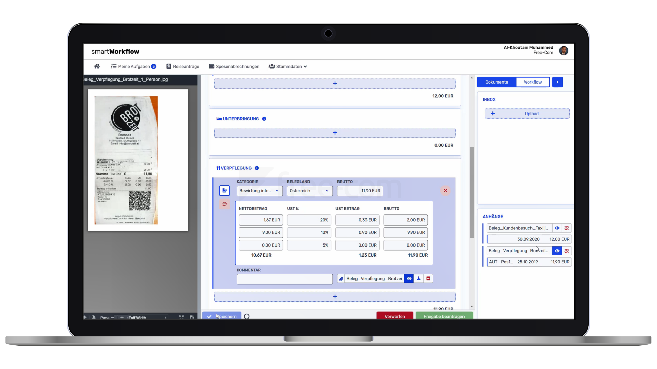657x369 pixels.
Task: Click the Upload button in Inbox panel
Action: (527, 113)
